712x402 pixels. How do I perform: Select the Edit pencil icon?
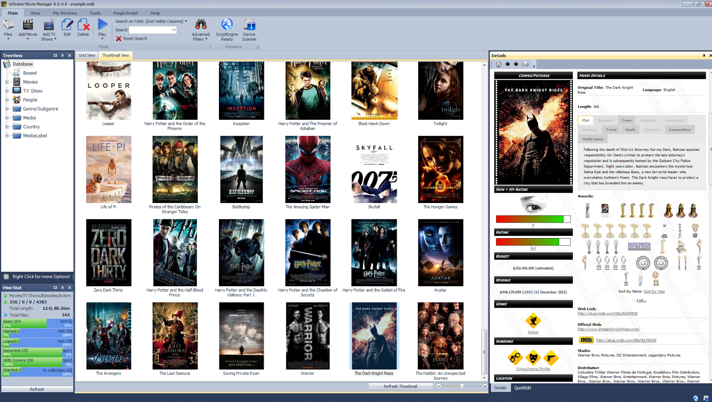pyautogui.click(x=67, y=25)
